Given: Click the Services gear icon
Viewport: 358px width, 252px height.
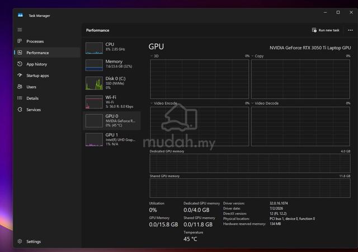Looking at the screenshot, I should pyautogui.click(x=20, y=109).
